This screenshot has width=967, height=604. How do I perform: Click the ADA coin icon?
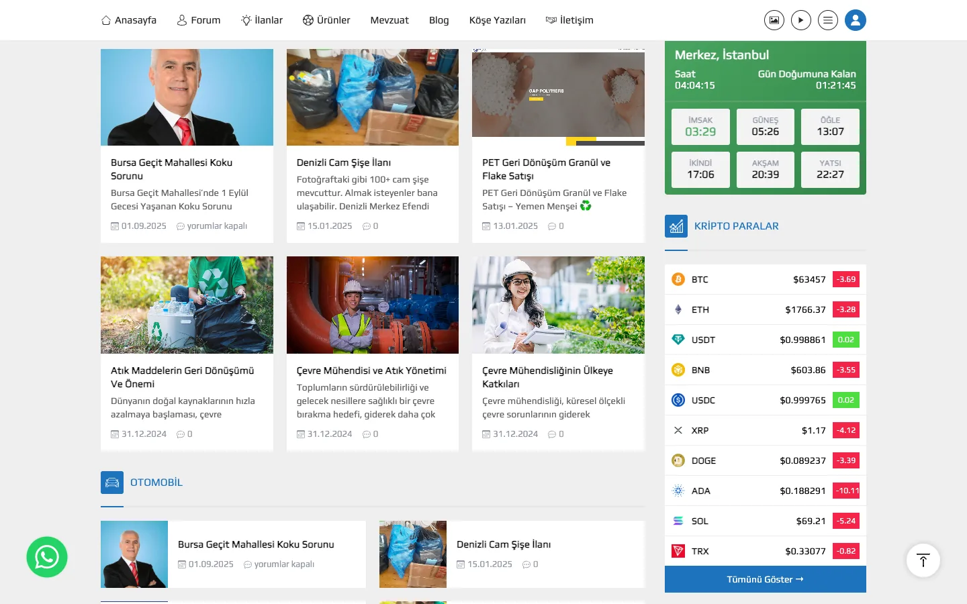[678, 491]
